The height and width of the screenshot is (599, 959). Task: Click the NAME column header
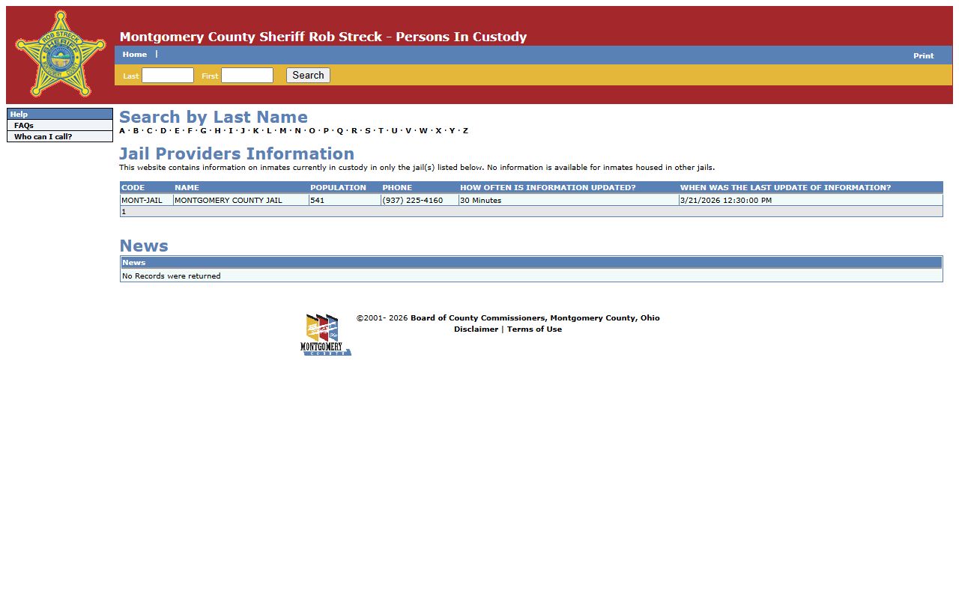click(x=187, y=188)
